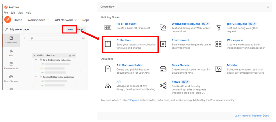Click the API Documentation icon

click(x=108, y=69)
